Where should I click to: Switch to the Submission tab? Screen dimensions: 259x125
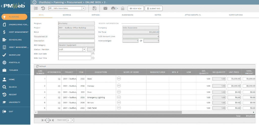pos(127,15)
